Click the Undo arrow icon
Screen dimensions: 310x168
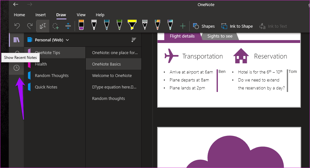[x=17, y=26]
